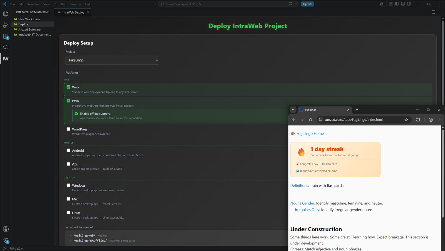Open the errors and warnings status indicator
The height and width of the screenshot is (251, 445).
coord(17,248)
